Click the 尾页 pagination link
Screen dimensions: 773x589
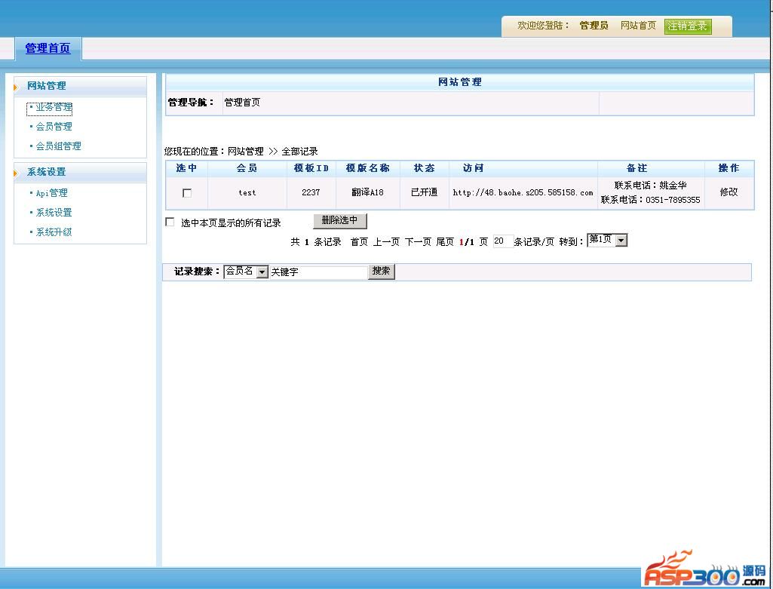pyautogui.click(x=445, y=241)
